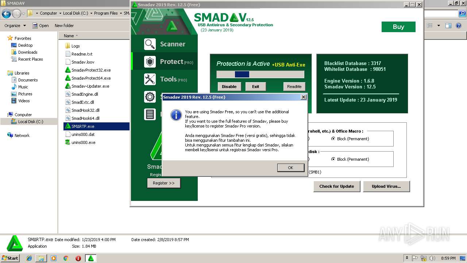The image size is (467, 263).
Task: Open the Scanner tab in Smadav
Action: 164,44
